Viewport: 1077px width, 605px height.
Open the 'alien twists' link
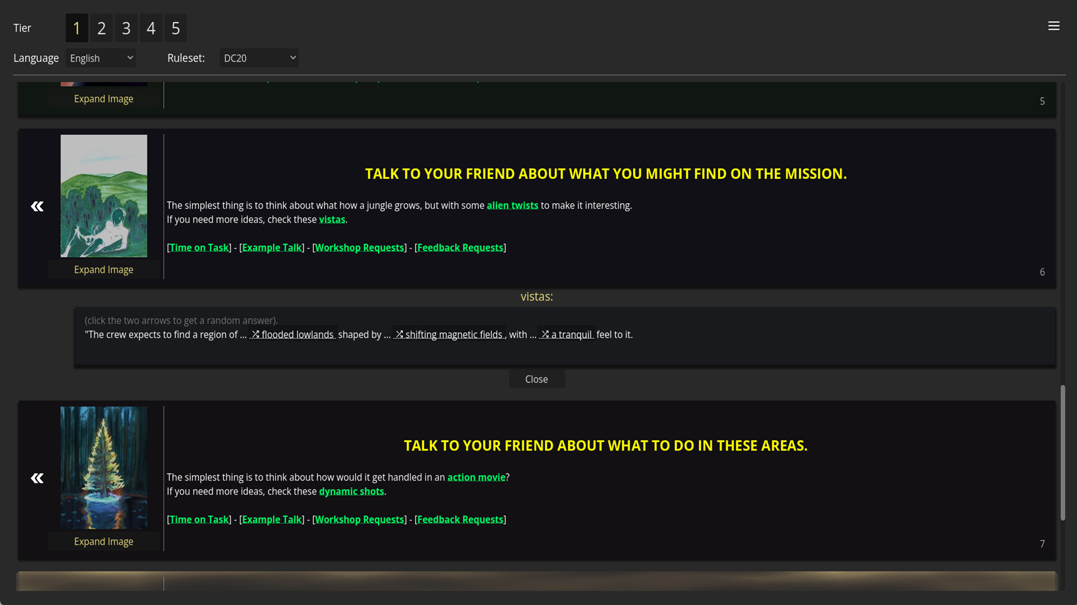pyautogui.click(x=512, y=206)
